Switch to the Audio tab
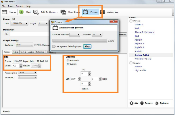Image resolution: width=175 pixels, height=115 pixels. pyautogui.click(x=31, y=52)
